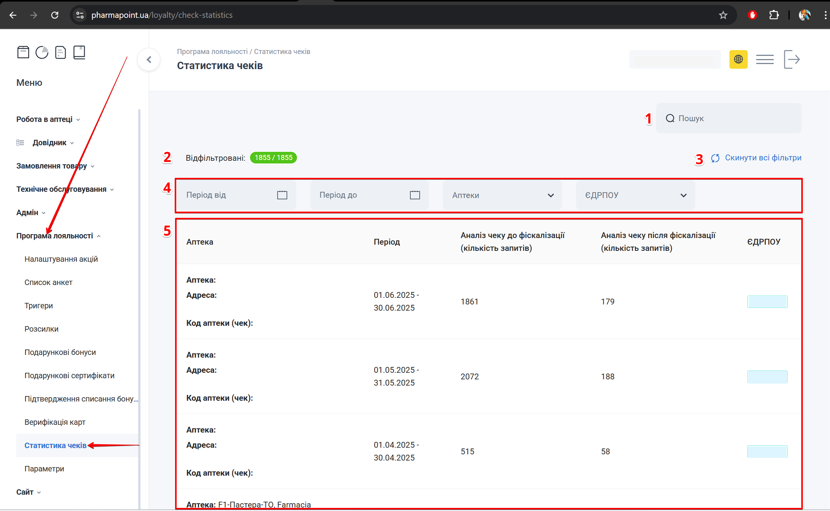830x511 pixels.
Task: Open the hamburger menu icon in header
Action: pos(765,59)
